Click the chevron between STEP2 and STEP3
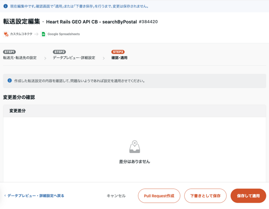269x209 pixels. tap(104, 58)
